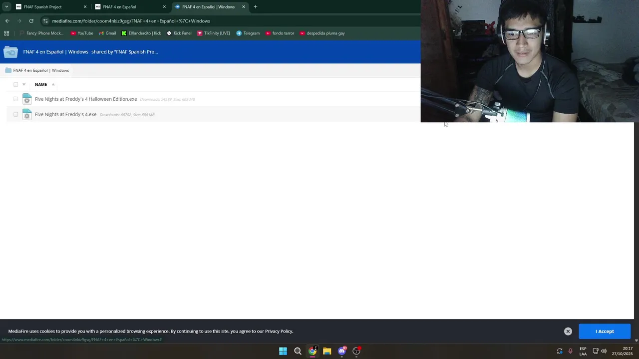This screenshot has width=639, height=359.
Task: Click the webcam overlay video
Action: click(x=530, y=61)
